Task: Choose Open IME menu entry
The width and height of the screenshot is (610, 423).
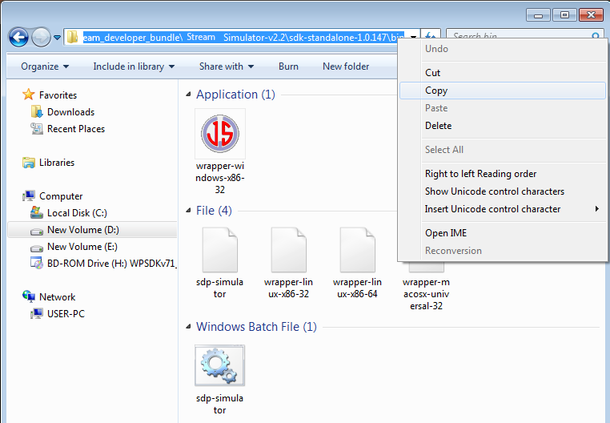Action: point(503,233)
